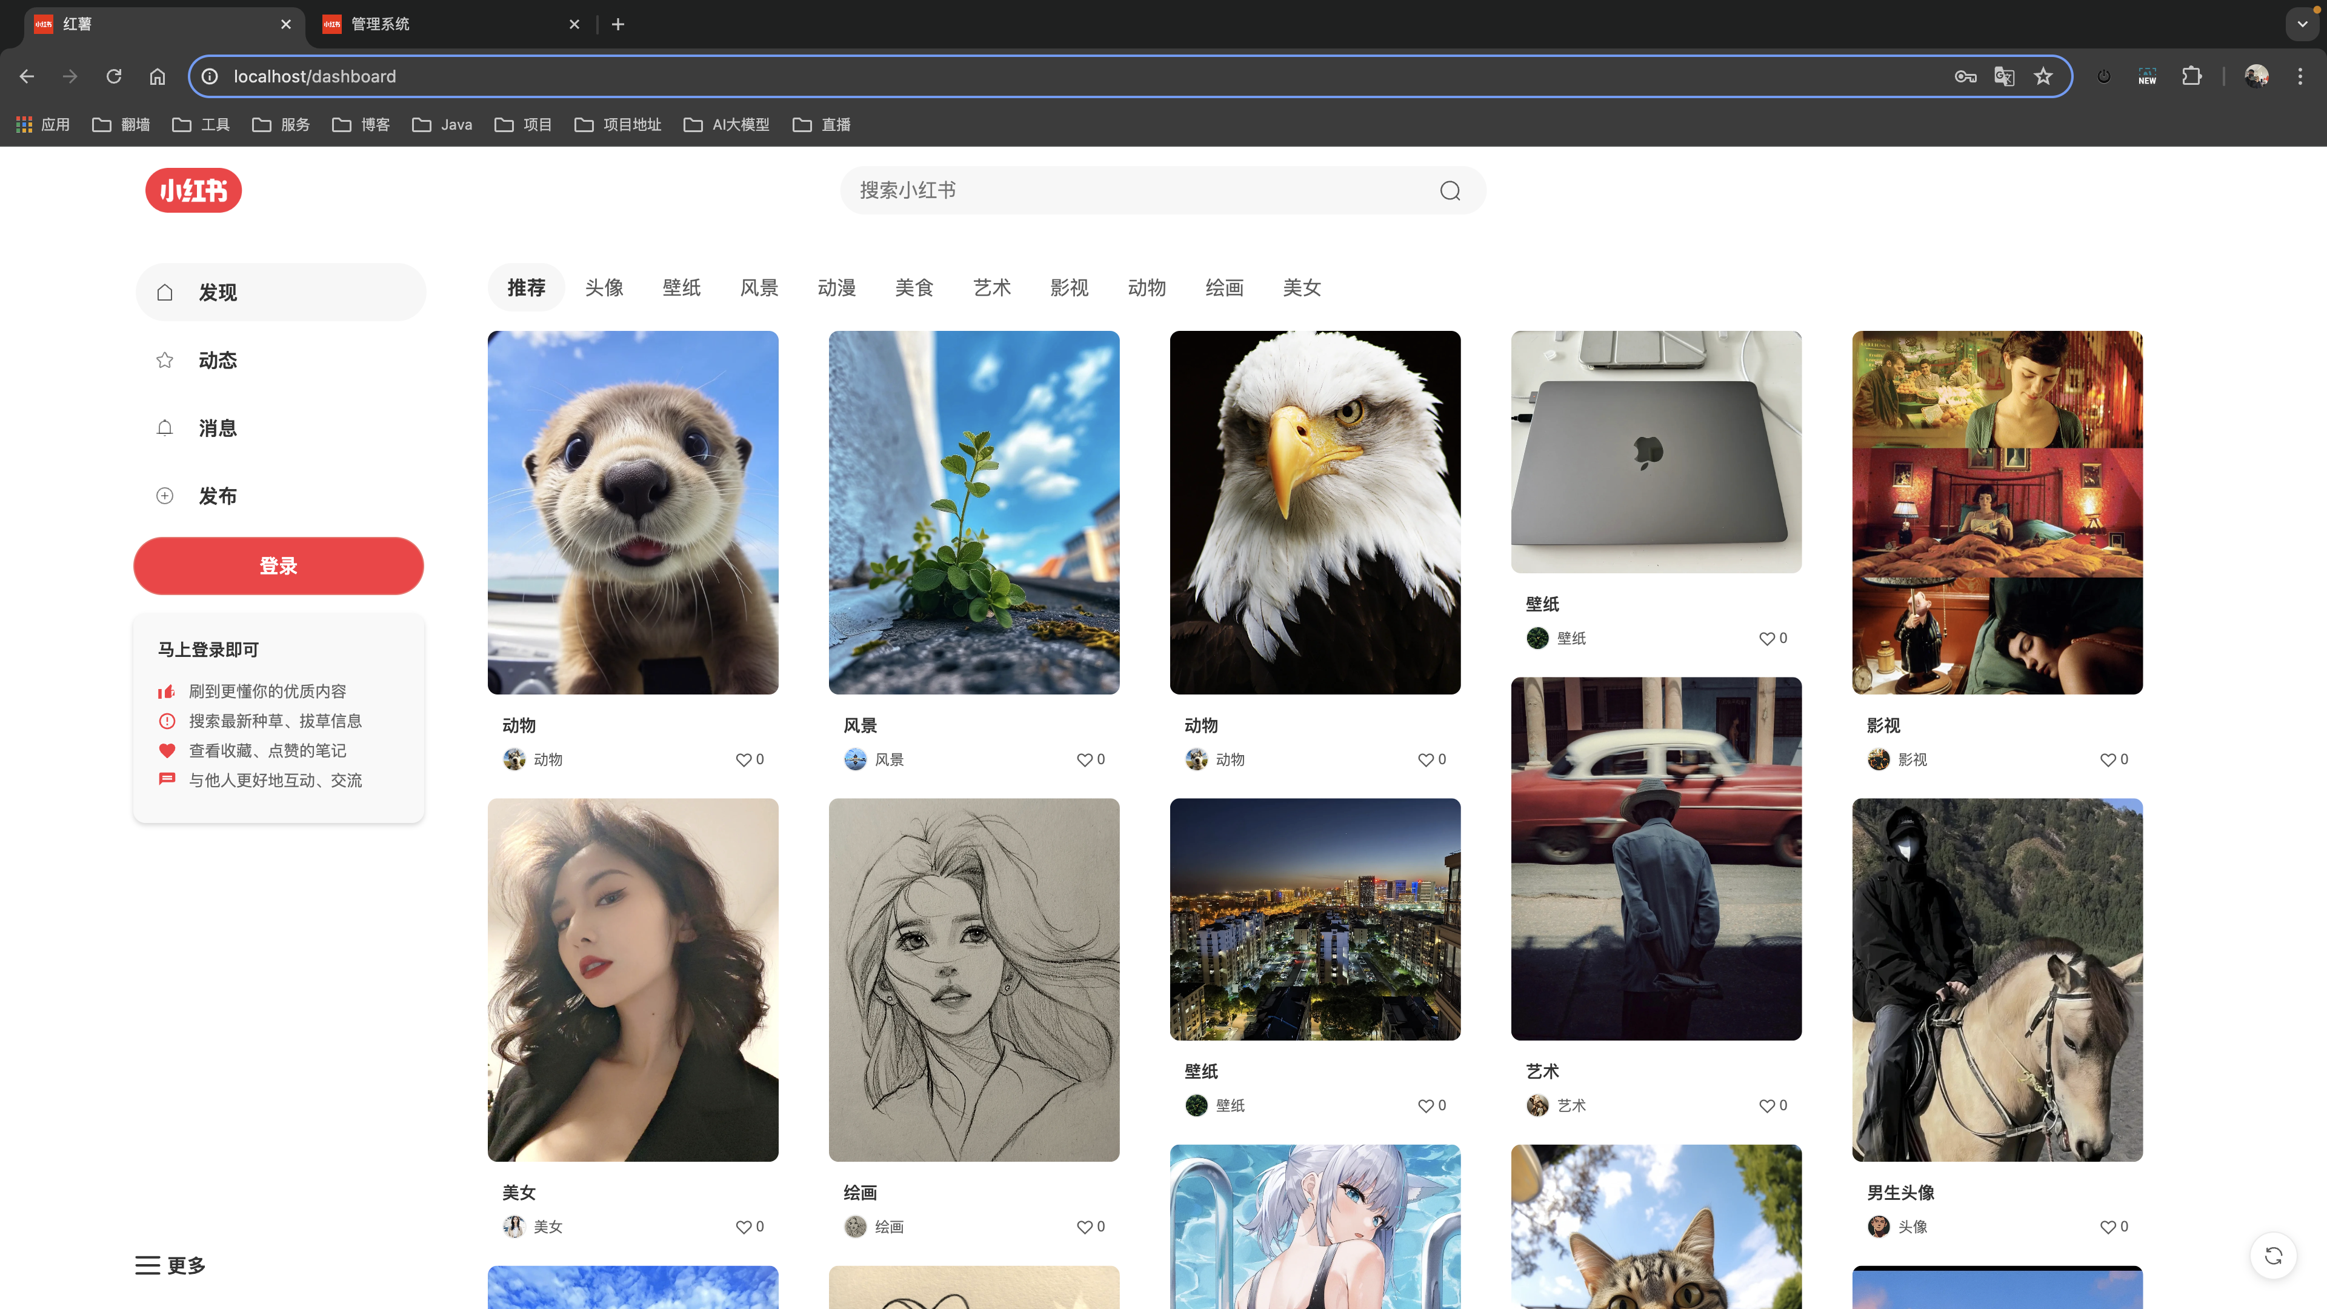Image resolution: width=2327 pixels, height=1309 pixels.
Task: Open the pencil sketch 绘画 image
Action: pyautogui.click(x=974, y=980)
